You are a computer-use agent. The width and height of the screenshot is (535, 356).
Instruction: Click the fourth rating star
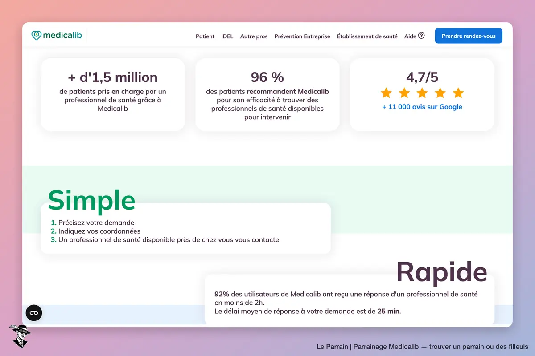point(440,93)
